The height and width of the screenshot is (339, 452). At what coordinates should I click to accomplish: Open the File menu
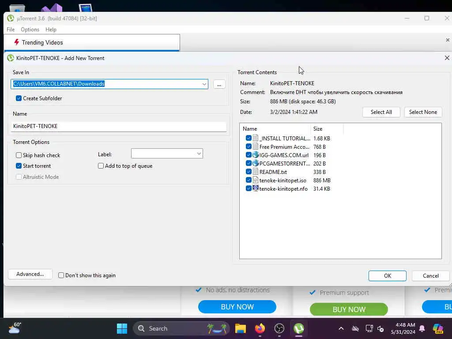pos(11,30)
